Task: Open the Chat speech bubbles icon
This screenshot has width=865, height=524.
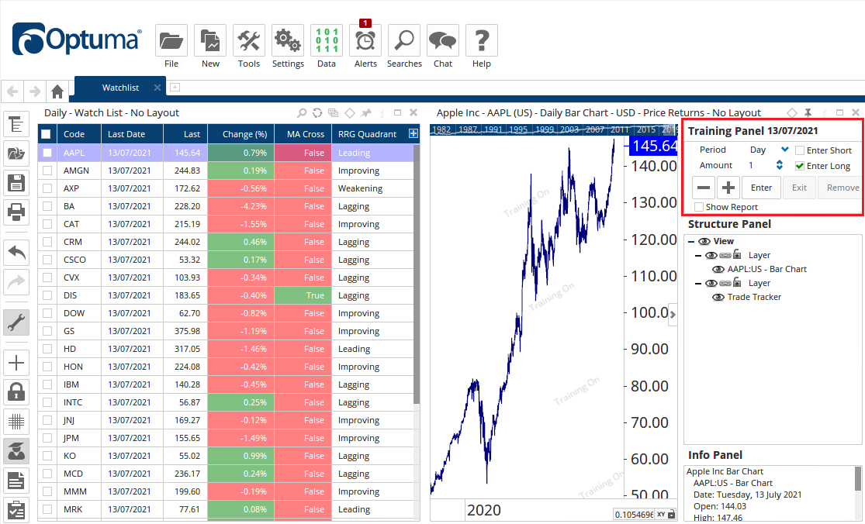Action: pos(443,40)
